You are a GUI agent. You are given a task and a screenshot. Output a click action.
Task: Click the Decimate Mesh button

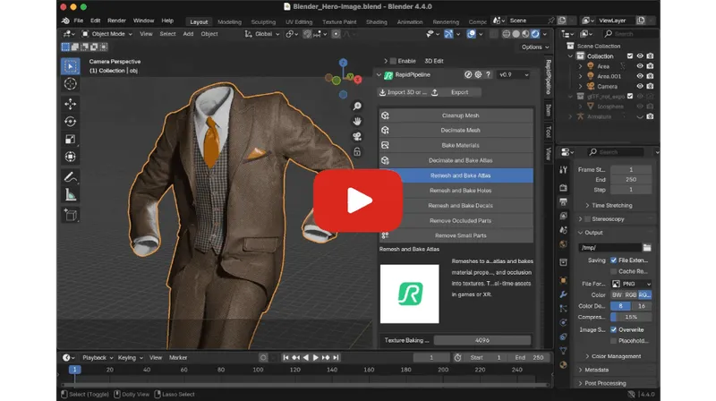tap(456, 130)
